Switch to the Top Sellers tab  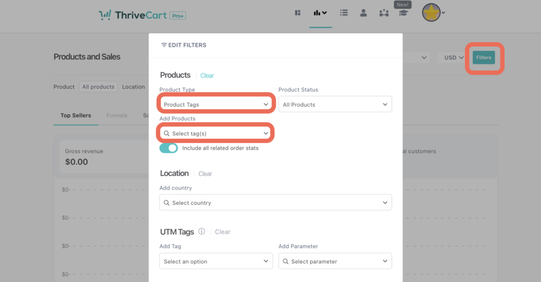pos(76,115)
